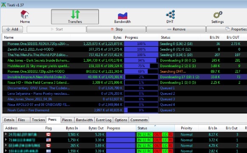247x153 pixels.
Task: Open the Trackers tab
Action: click(x=38, y=120)
